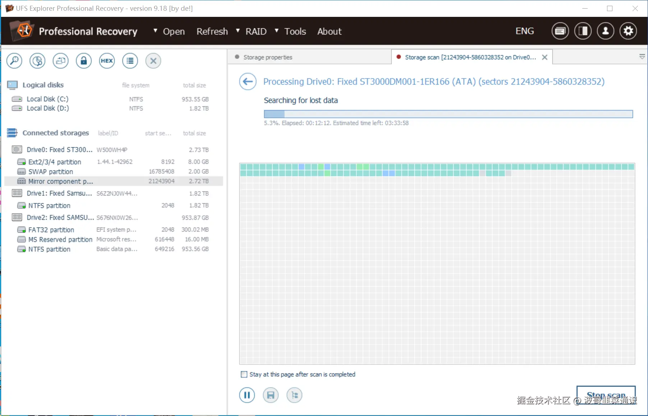Select Drive1: Fixed Samsu... storage
Screen dimensions: 648x416
tap(114, 193)
